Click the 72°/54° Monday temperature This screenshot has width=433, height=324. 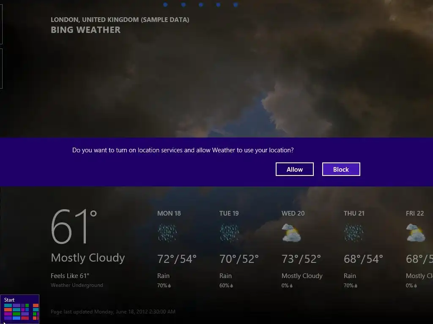pyautogui.click(x=177, y=259)
